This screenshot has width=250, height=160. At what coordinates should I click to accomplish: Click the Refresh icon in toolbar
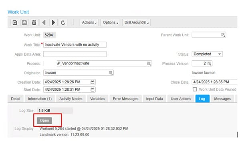click(63, 23)
